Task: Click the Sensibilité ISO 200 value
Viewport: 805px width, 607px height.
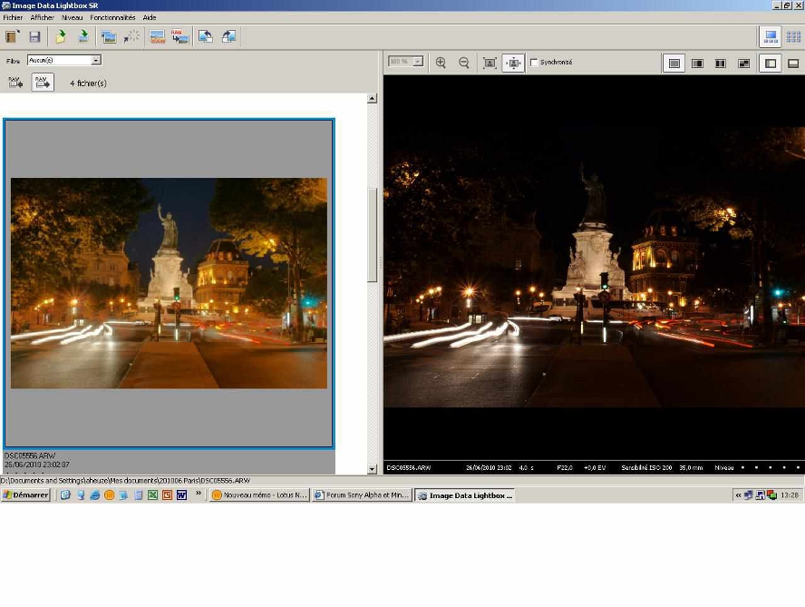Action: pos(646,467)
